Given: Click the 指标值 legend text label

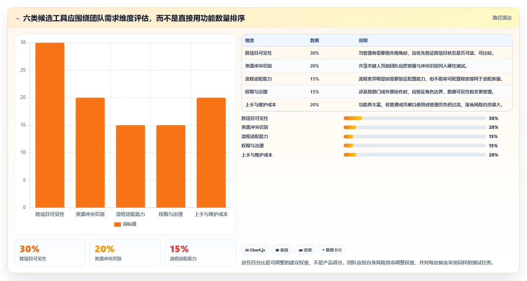Looking at the screenshot, I should [x=130, y=225].
